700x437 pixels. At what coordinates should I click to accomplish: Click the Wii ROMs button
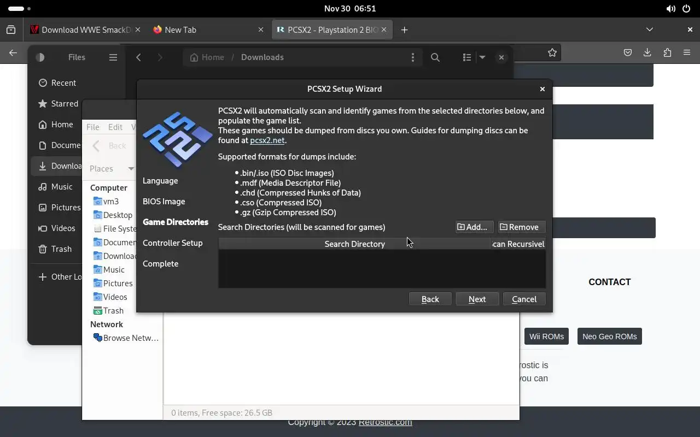coord(546,336)
